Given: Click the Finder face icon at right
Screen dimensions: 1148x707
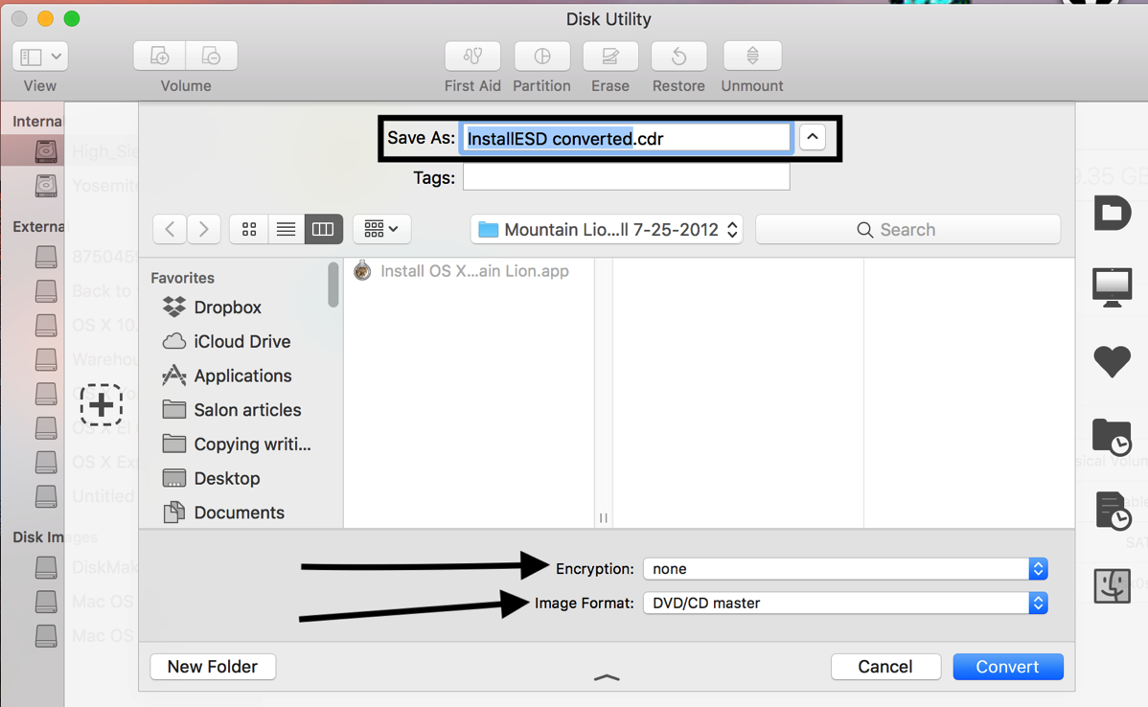Looking at the screenshot, I should (1113, 586).
